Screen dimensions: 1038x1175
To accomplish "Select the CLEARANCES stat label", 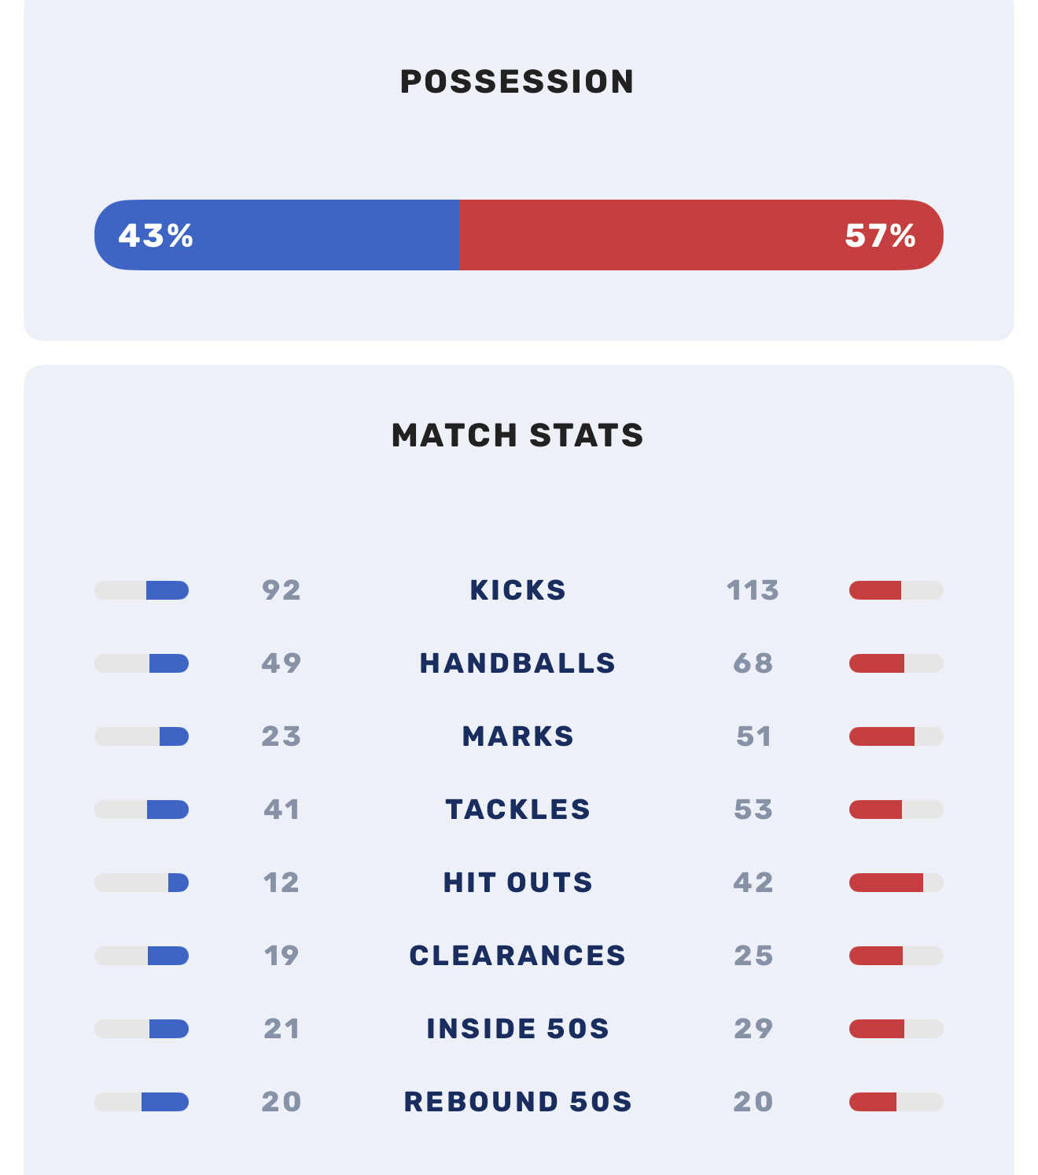I will pos(517,956).
